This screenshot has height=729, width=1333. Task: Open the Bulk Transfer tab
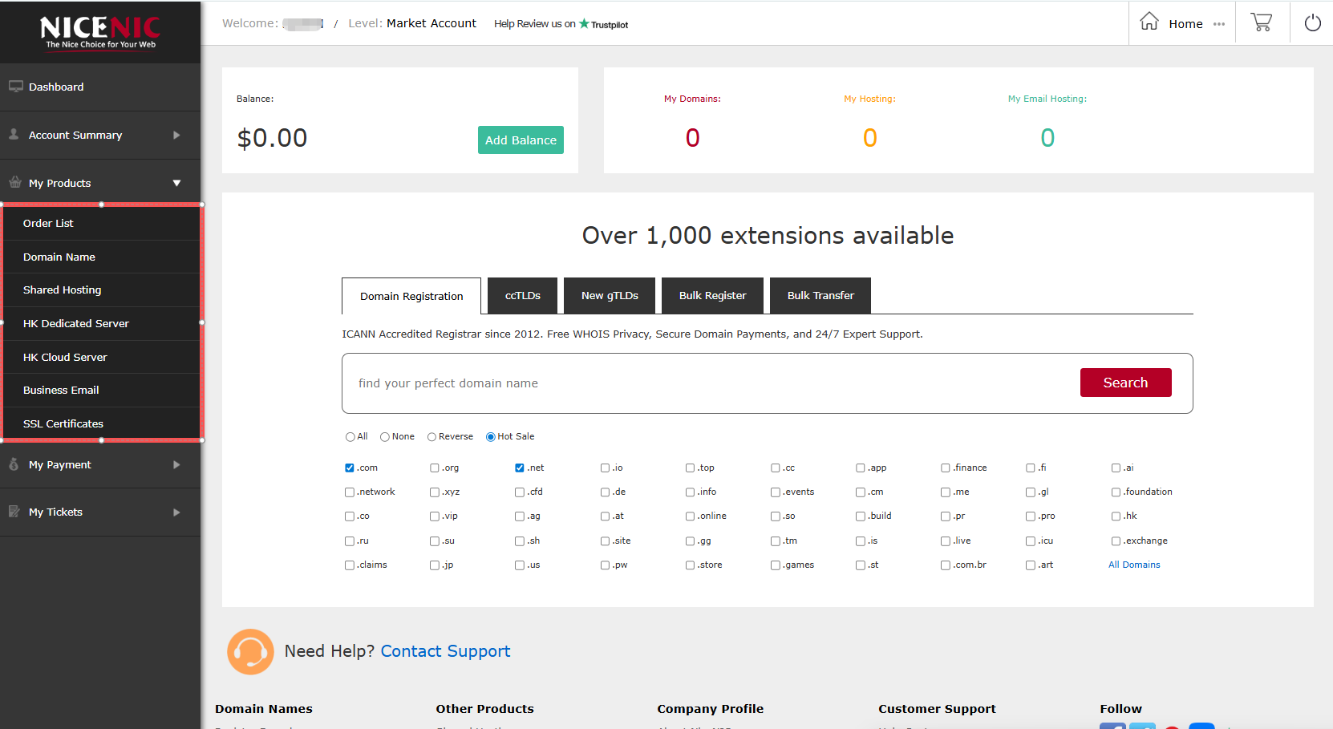point(820,295)
